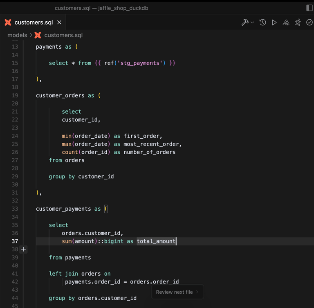This screenshot has width=314, height=308.
Task: Click the 'stg_payments' string on line 15
Action: 140,63
